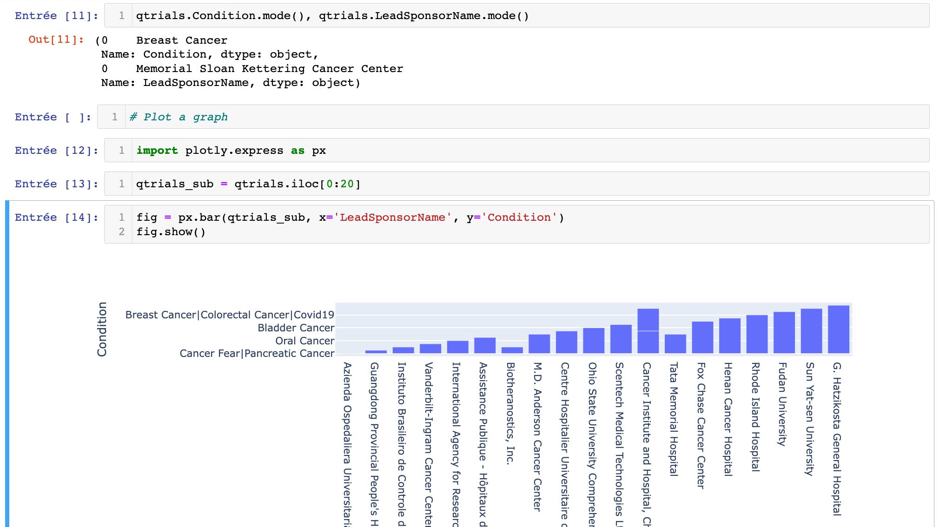Image resolution: width=940 pixels, height=527 pixels.
Task: Click the fig.show() code line
Action: pos(171,231)
